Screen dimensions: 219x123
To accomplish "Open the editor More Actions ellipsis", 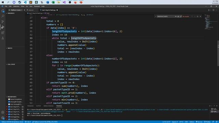I will pyautogui.click(x=217, y=10).
